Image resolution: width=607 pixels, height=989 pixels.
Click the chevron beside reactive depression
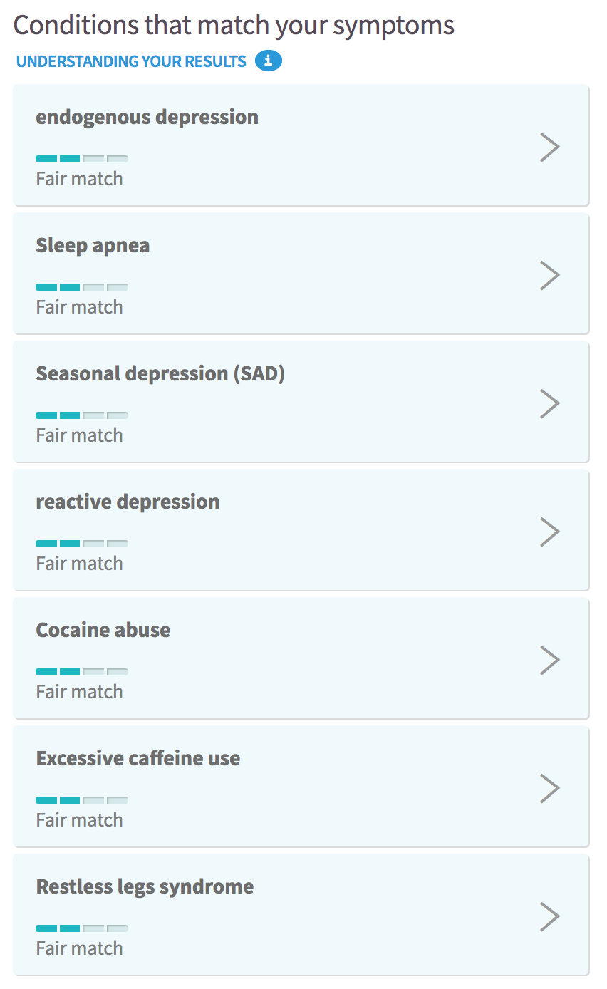point(549,532)
